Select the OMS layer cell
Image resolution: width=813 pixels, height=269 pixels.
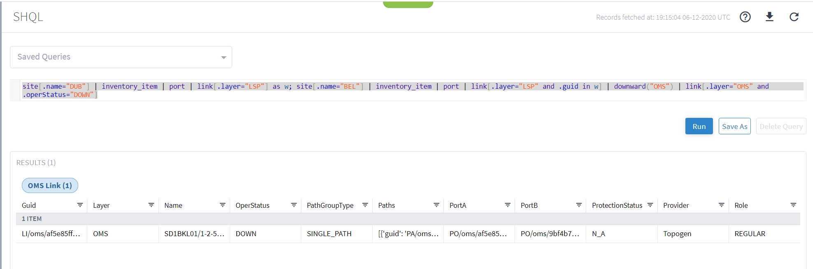click(x=123, y=234)
